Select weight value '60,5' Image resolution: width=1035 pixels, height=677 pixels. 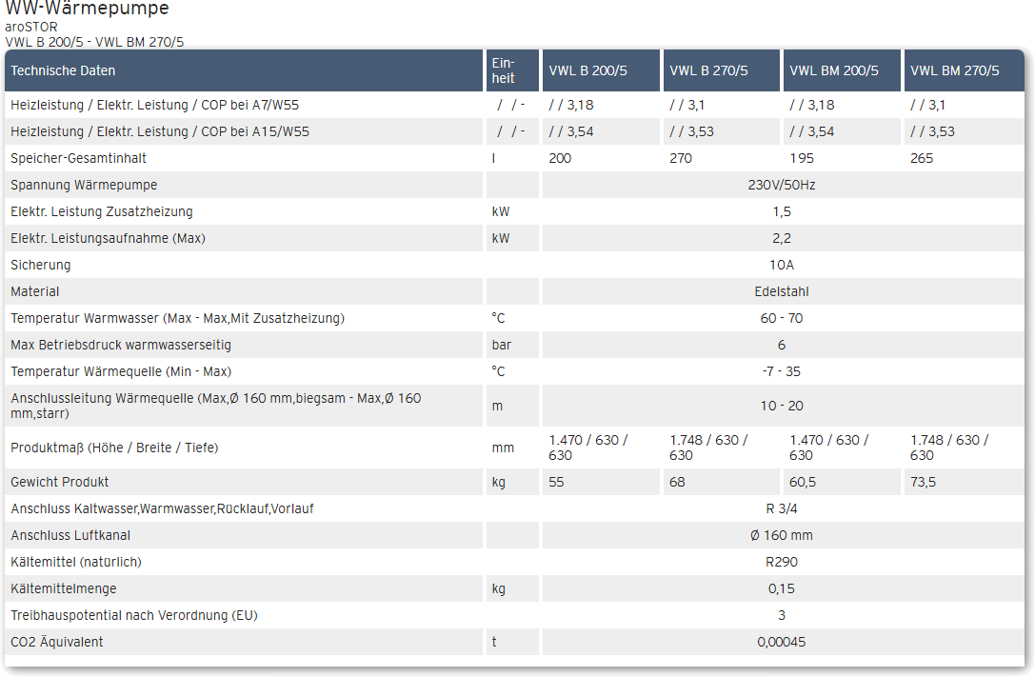click(x=803, y=483)
